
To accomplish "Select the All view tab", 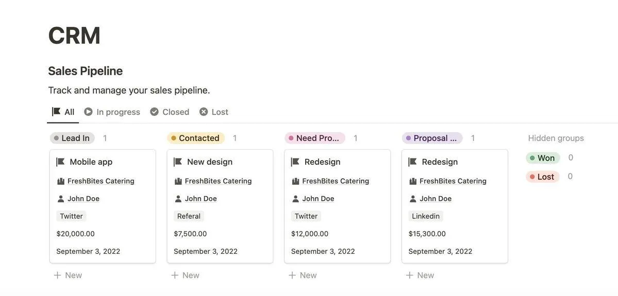I will tap(63, 112).
